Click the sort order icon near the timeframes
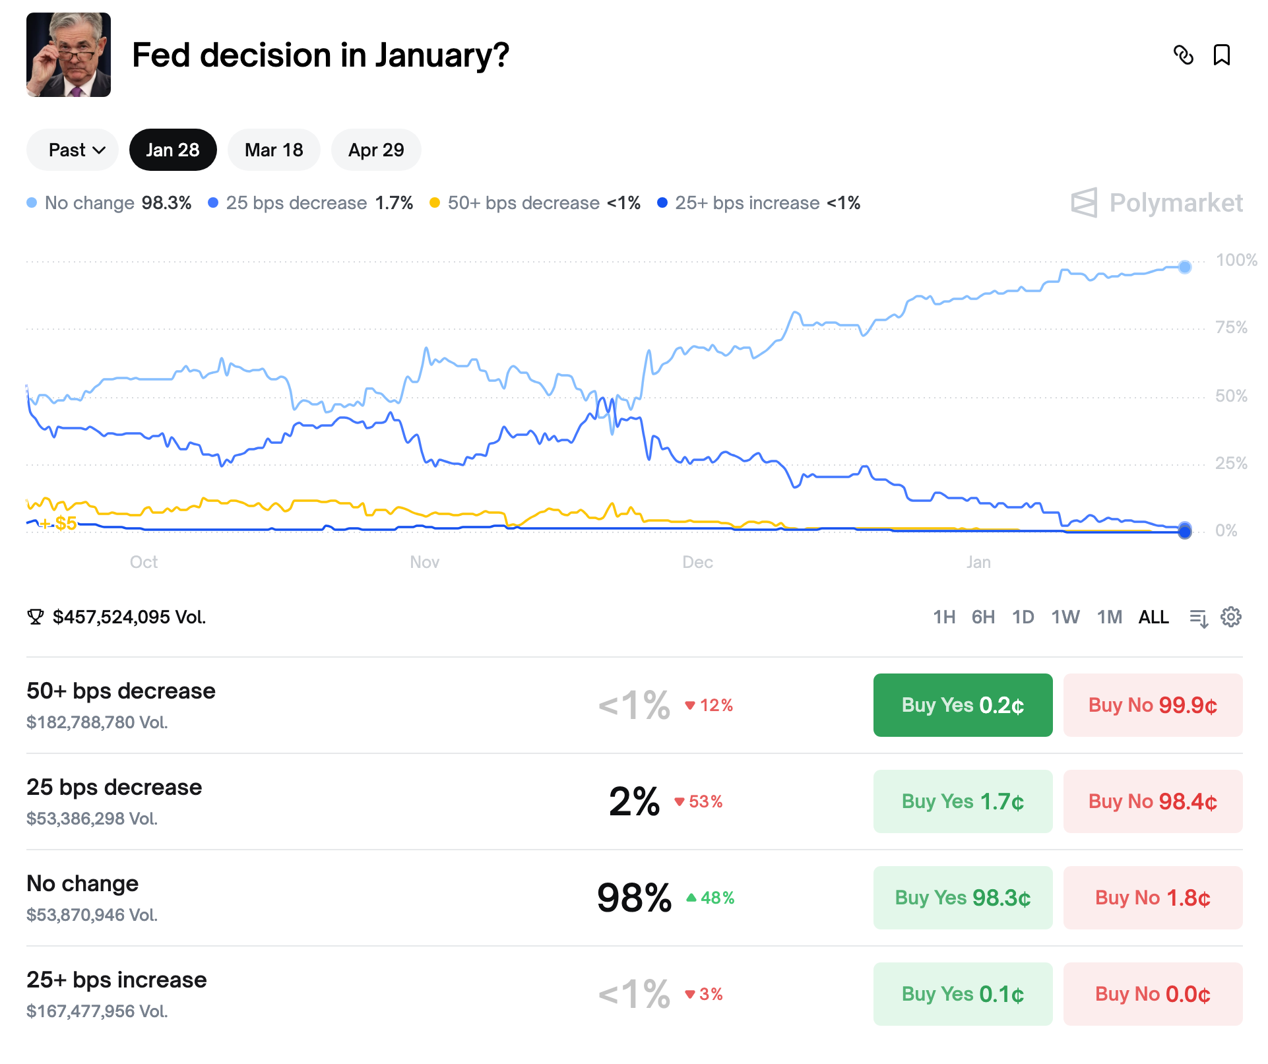This screenshot has width=1268, height=1064. (1198, 617)
